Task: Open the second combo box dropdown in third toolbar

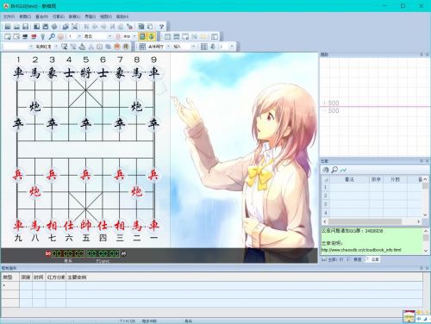Action: [56, 47]
